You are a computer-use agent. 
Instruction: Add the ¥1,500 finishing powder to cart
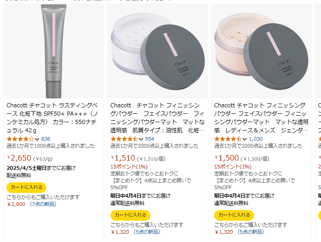point(234,215)
